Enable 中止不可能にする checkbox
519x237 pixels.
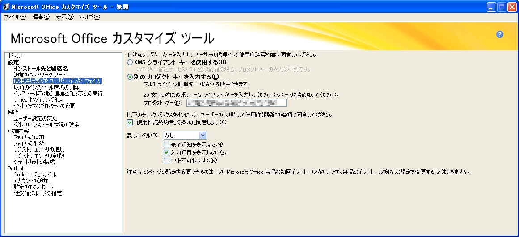[x=166, y=161]
